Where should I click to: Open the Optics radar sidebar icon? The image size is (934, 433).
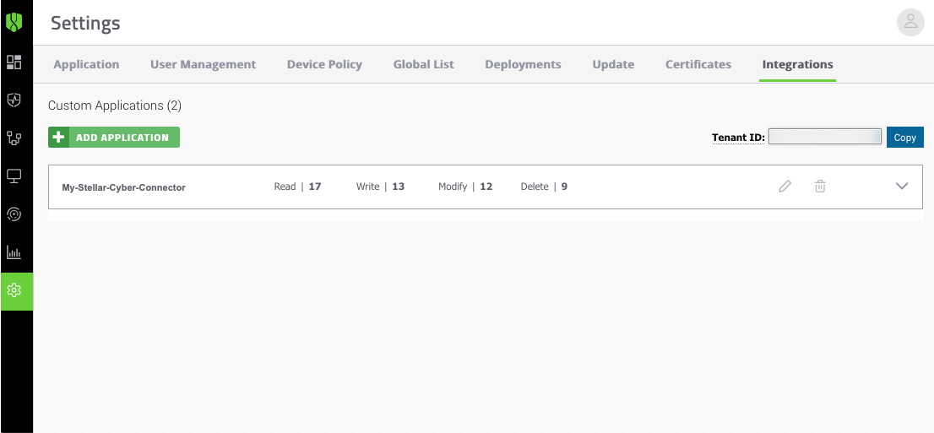(x=14, y=214)
